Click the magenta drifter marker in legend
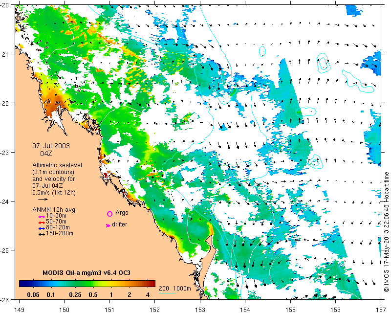Screen dimensions: 391x313 click(108, 225)
